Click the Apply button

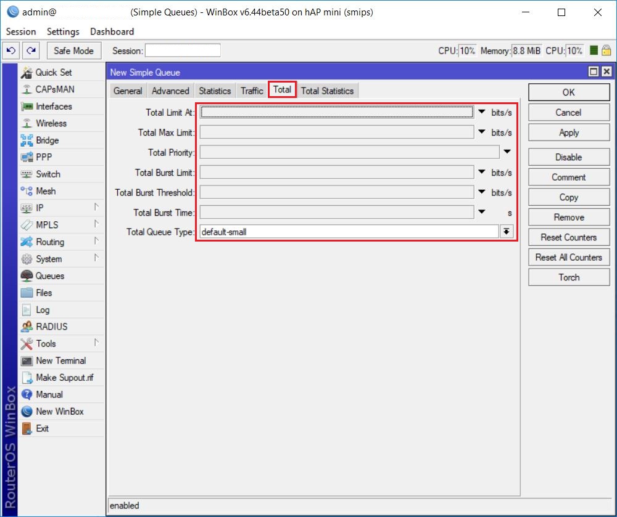(x=568, y=132)
